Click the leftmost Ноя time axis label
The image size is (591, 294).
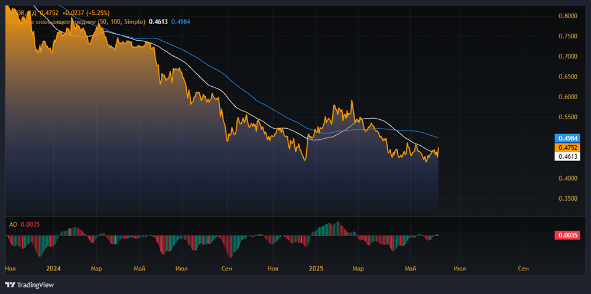click(x=11, y=269)
